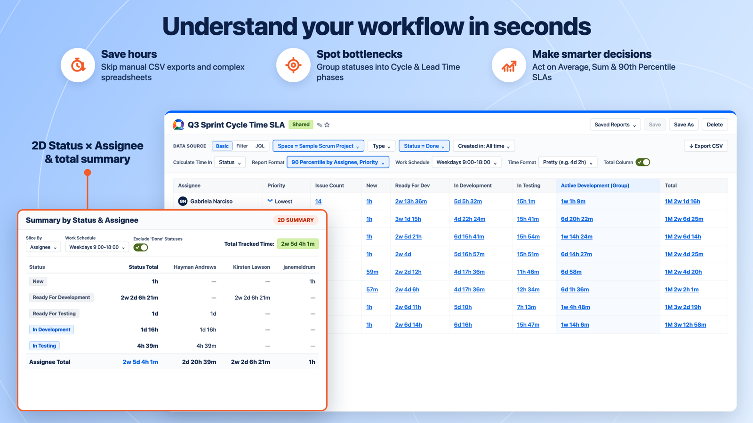Click the Export CSV button
Viewport: 753px width, 423px height.
point(706,146)
